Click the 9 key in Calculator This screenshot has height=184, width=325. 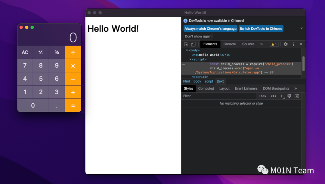[x=57, y=66]
